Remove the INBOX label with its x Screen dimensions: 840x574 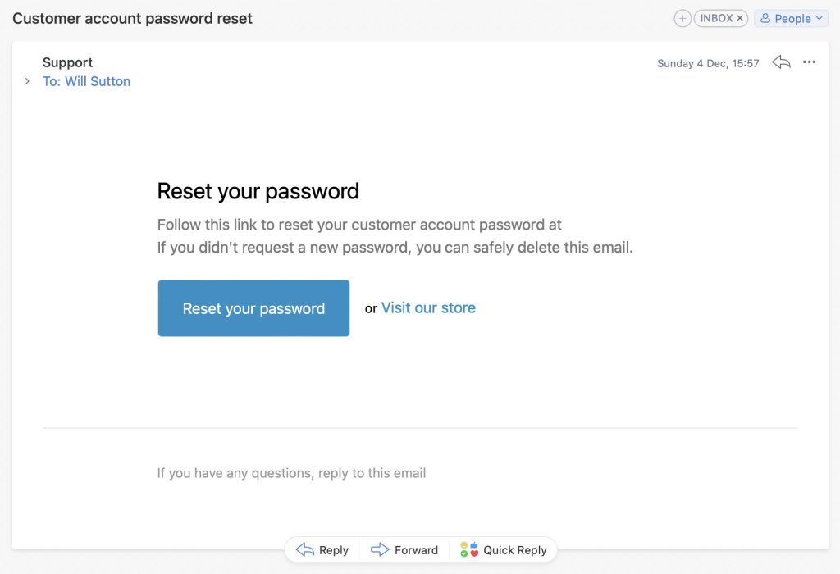pyautogui.click(x=740, y=18)
